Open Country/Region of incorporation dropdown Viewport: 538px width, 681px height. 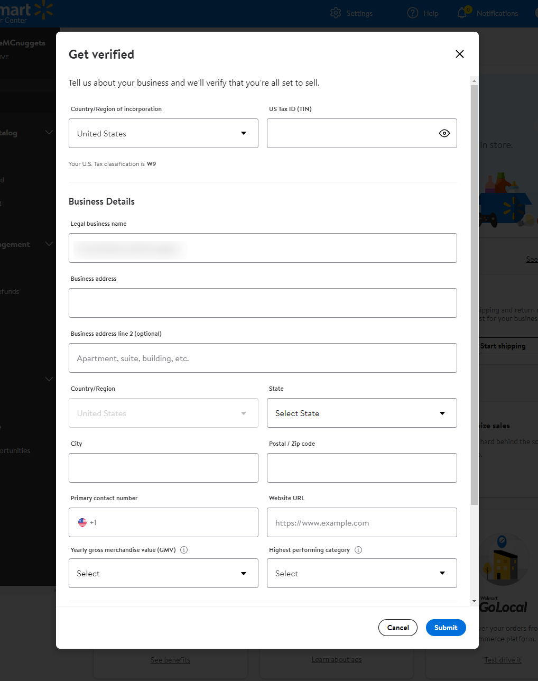click(x=163, y=133)
